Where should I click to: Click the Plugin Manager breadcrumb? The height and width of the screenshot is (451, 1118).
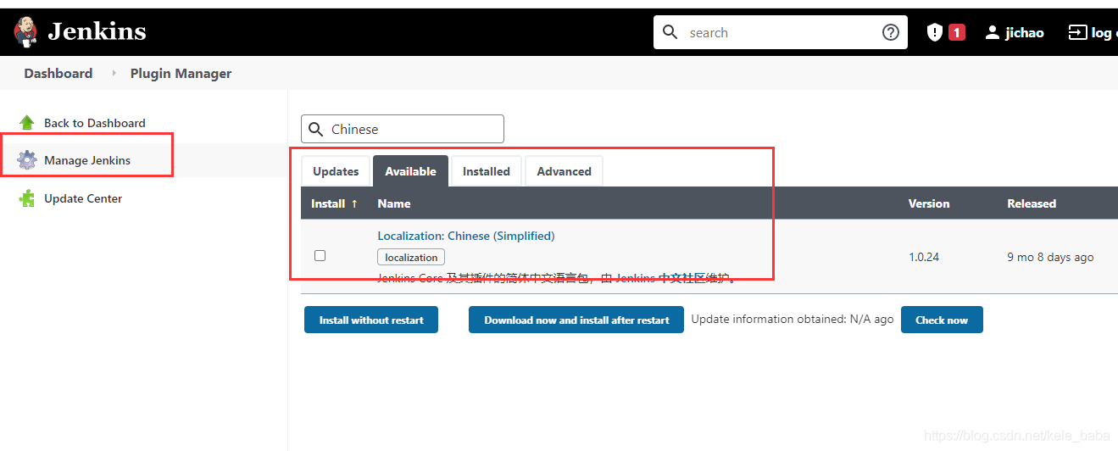tap(181, 74)
